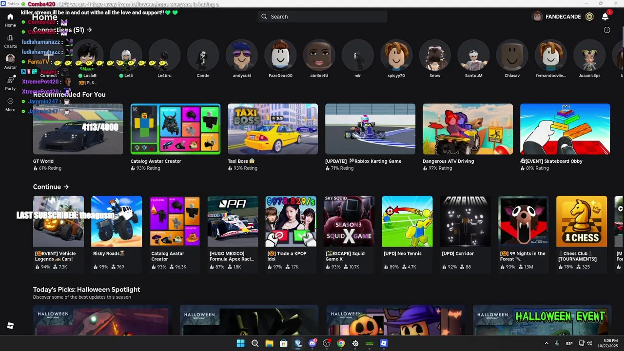
Task: Open the GT World game card
Action: (78, 137)
